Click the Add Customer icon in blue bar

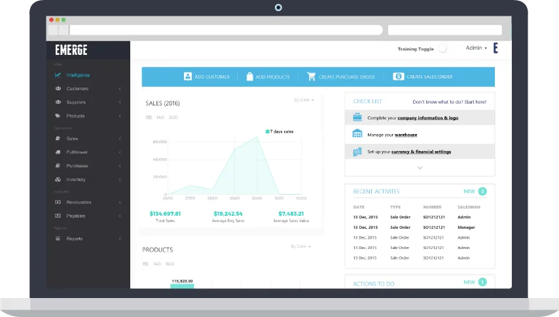[x=188, y=76]
